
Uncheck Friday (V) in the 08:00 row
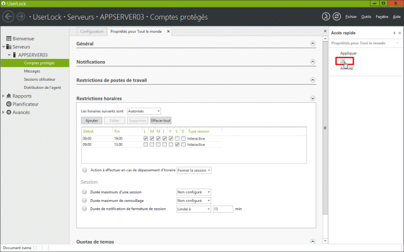[x=171, y=138]
